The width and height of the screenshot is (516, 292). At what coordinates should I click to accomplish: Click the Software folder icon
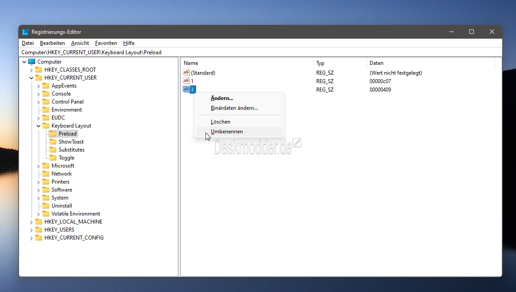[46, 190]
